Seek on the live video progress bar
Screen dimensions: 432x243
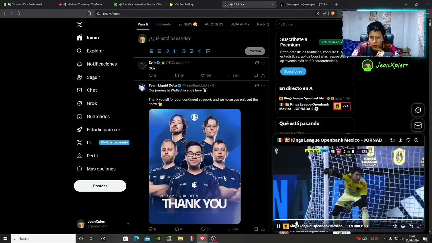click(349, 220)
